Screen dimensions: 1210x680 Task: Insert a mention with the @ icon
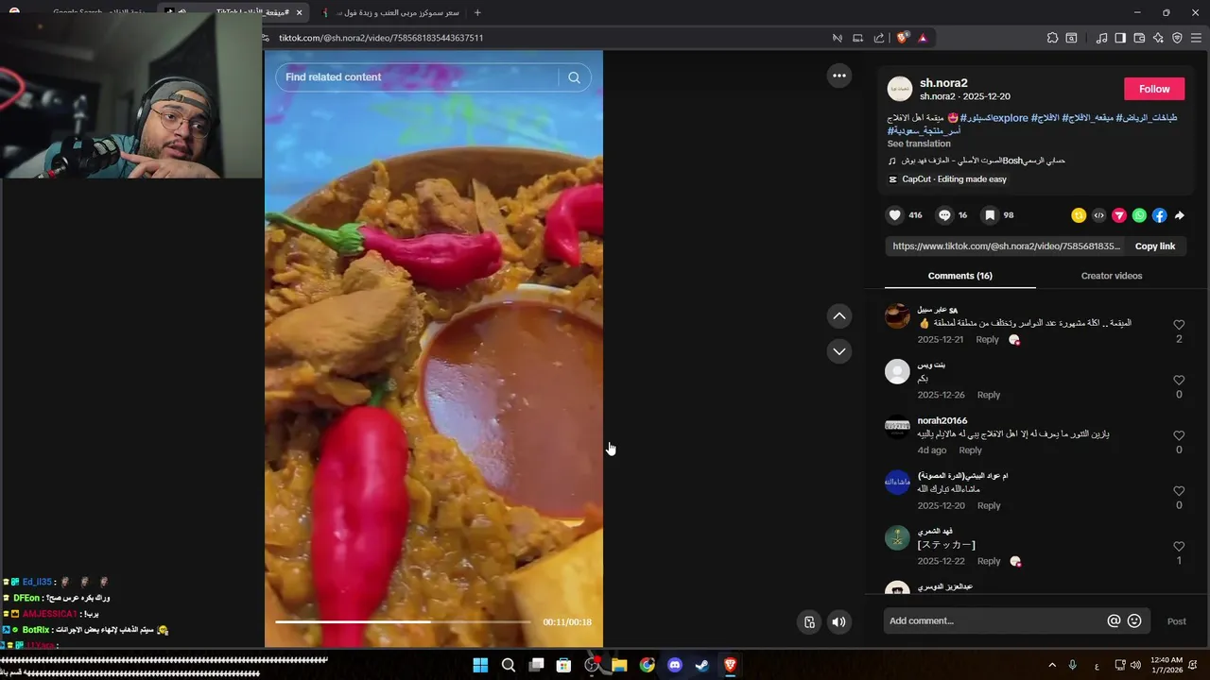[x=1114, y=620]
